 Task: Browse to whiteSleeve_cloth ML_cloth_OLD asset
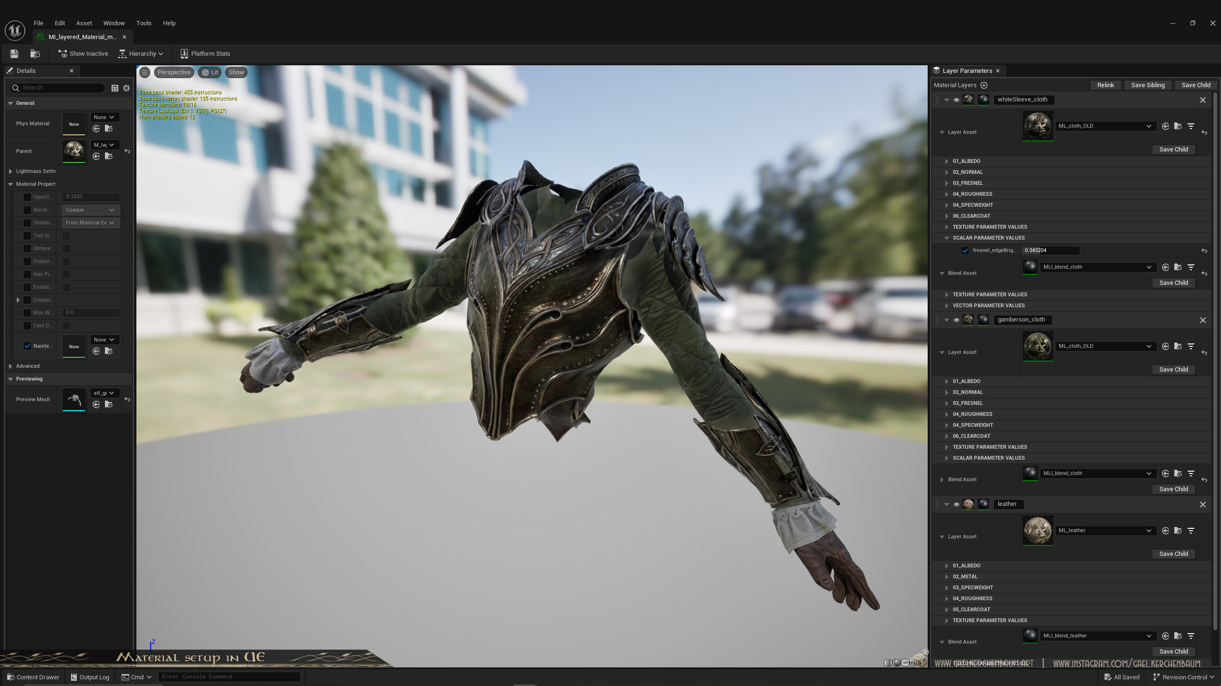[1178, 126]
